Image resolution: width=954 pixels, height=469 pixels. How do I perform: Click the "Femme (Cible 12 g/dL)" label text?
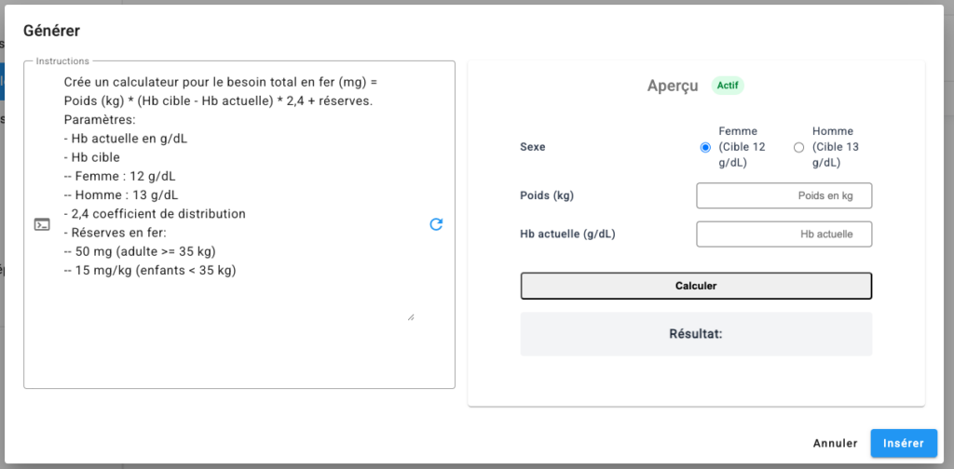click(x=742, y=147)
